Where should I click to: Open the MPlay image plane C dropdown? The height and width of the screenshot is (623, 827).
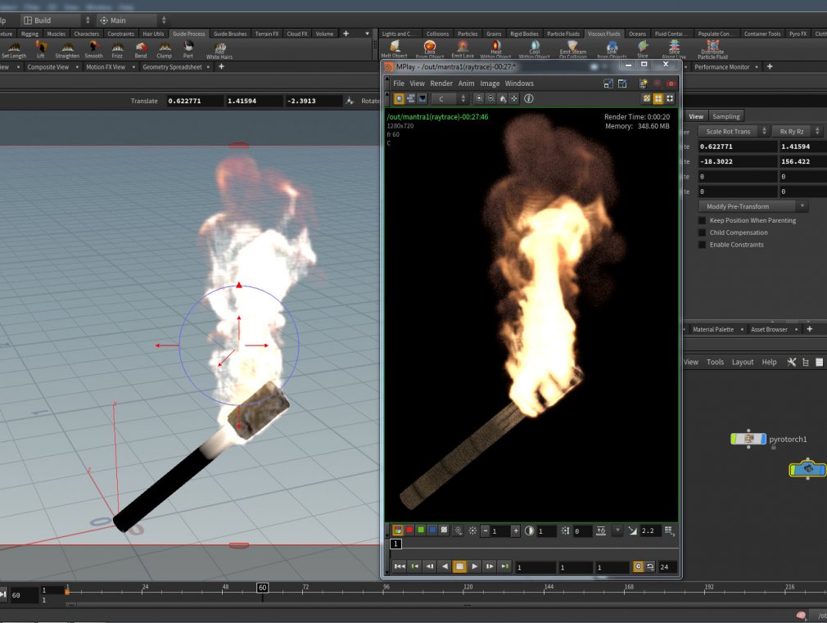pyautogui.click(x=450, y=98)
